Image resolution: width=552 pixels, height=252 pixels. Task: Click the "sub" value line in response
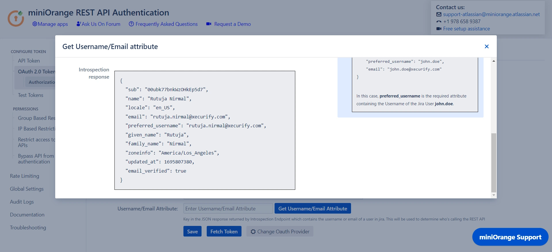point(167,89)
